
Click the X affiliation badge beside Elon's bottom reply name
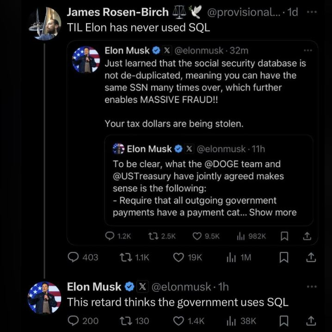tap(143, 287)
